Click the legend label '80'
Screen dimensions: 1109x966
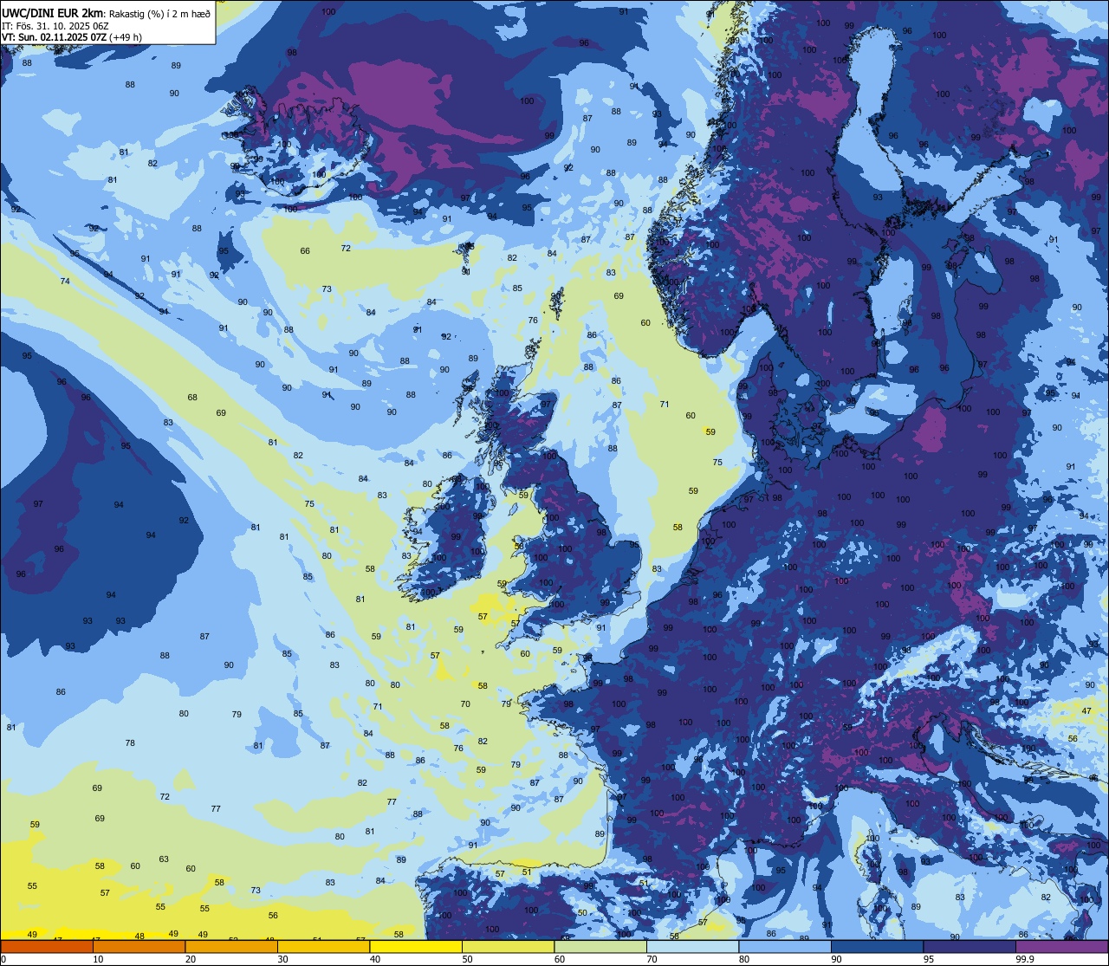tap(744, 959)
